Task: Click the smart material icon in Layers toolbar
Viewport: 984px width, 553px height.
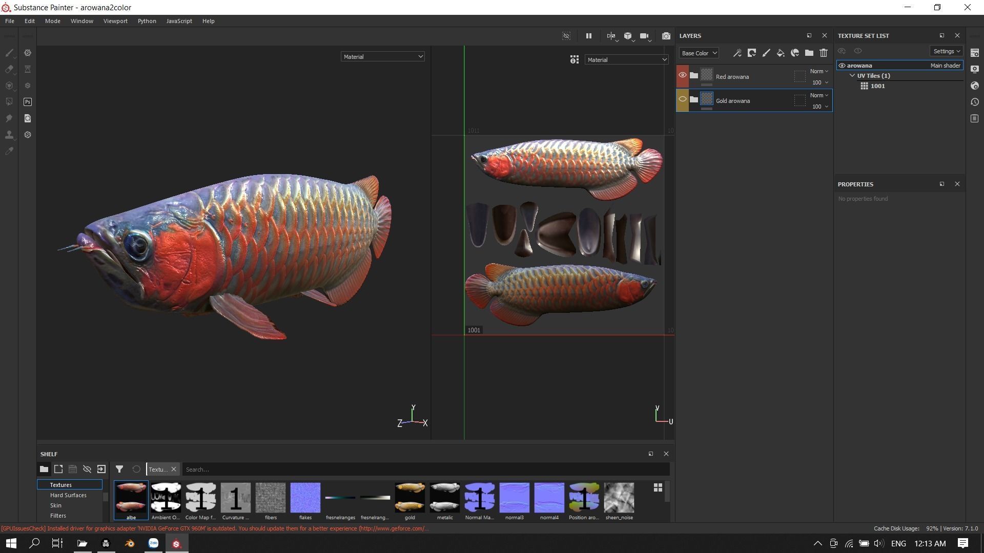Action: click(795, 53)
